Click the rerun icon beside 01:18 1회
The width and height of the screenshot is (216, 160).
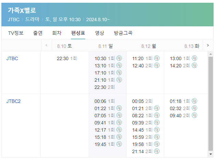[194, 101]
